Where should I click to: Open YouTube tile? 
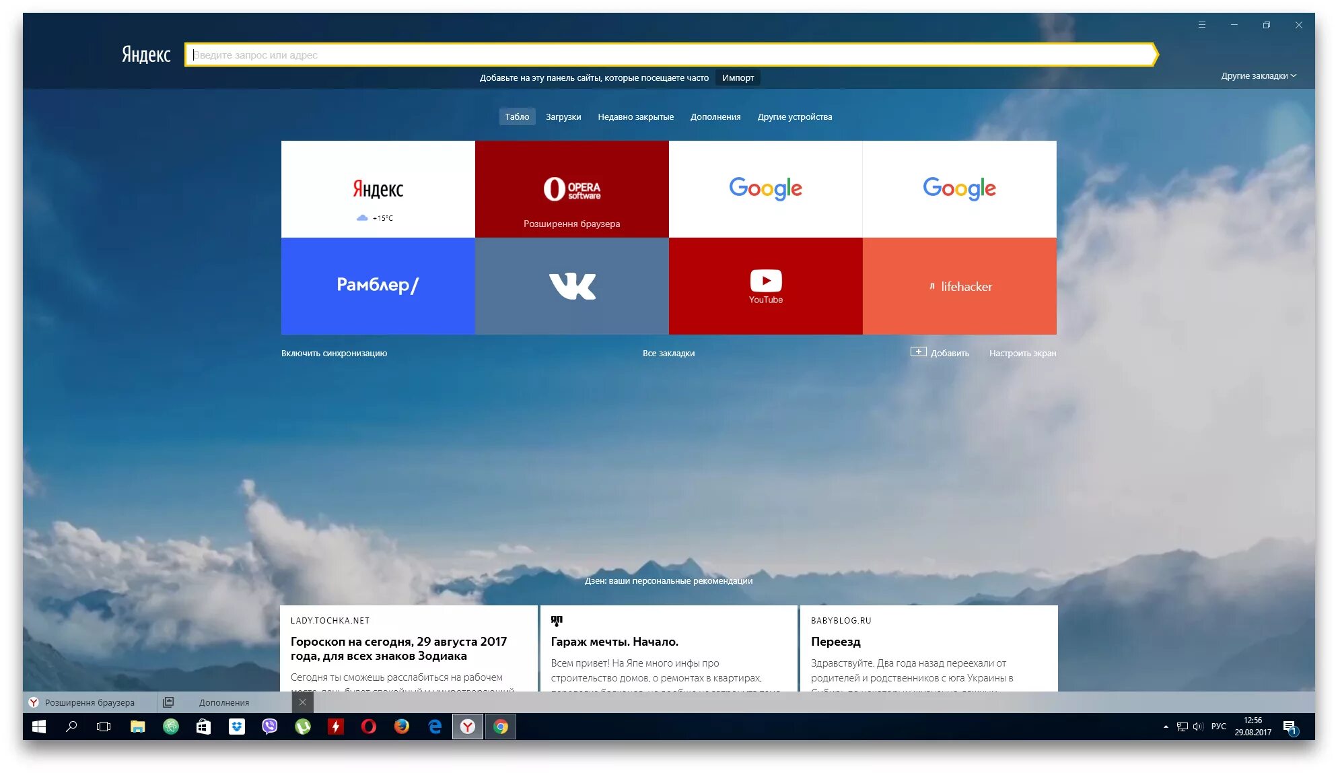767,286
